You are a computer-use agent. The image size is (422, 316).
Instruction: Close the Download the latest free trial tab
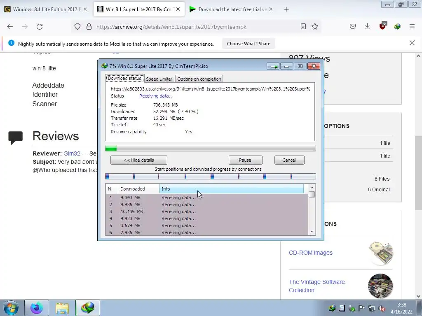click(271, 9)
